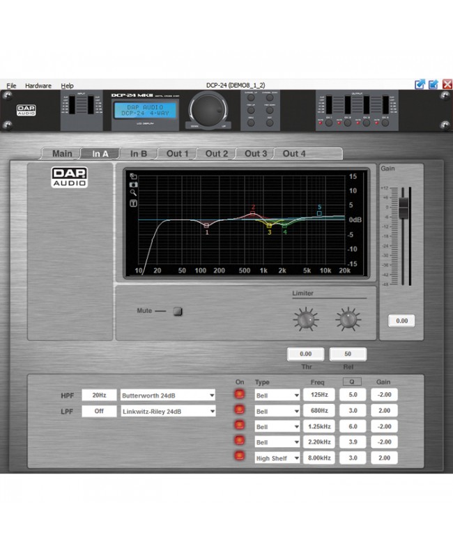Screen dimensions: 453x553
Task: Select green EQ band 4 node
Action: 284,226
